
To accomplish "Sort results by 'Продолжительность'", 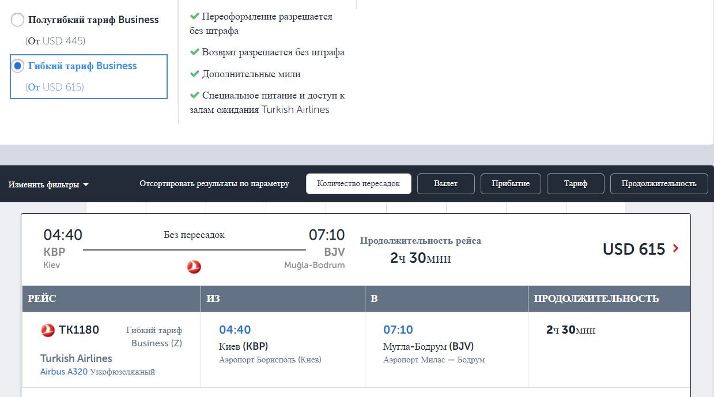I will (659, 183).
